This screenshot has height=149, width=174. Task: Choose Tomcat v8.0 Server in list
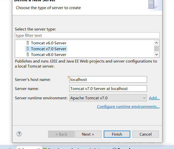tap(49, 54)
